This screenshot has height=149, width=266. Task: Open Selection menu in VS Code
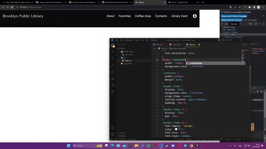tap(129, 40)
